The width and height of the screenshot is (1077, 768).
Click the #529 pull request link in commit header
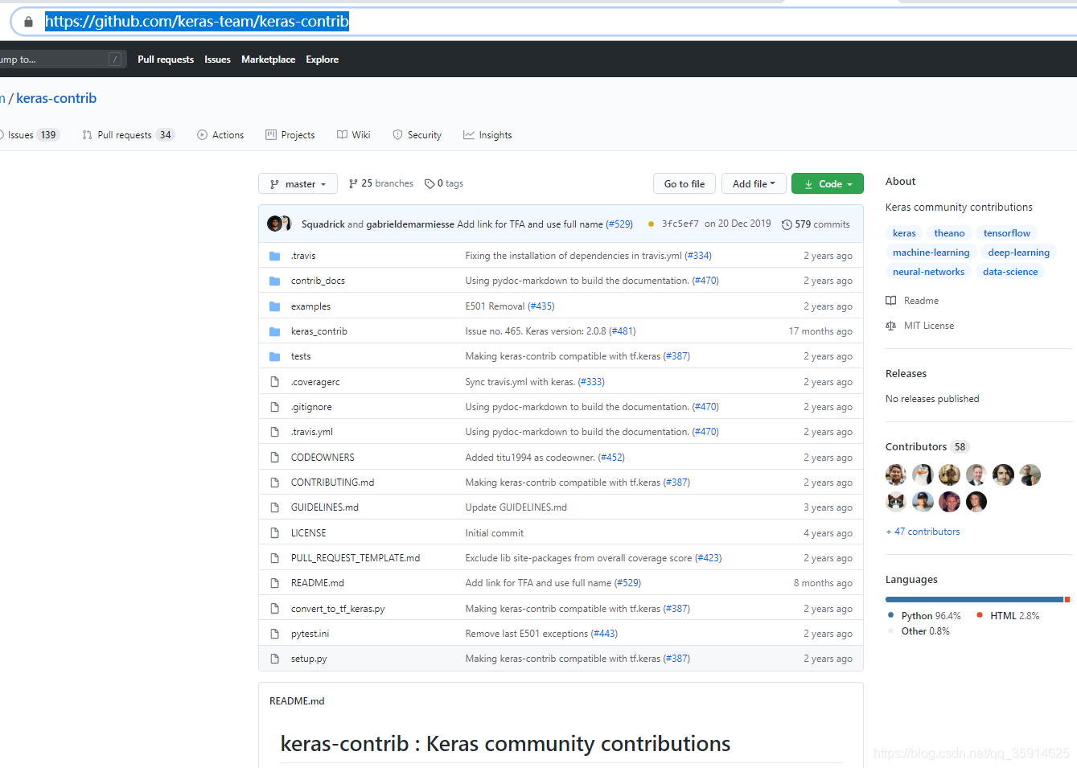click(619, 224)
